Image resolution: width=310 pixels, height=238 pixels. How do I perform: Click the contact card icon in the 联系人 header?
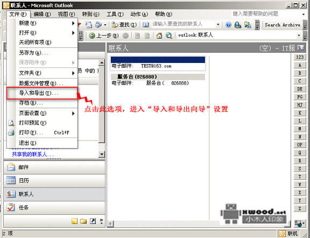(x=301, y=47)
